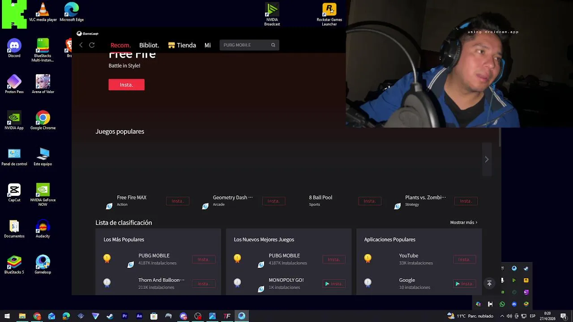573x322 pixels.
Task: Open Rockstar Games Launcher desktop icon
Action: pyautogui.click(x=329, y=14)
